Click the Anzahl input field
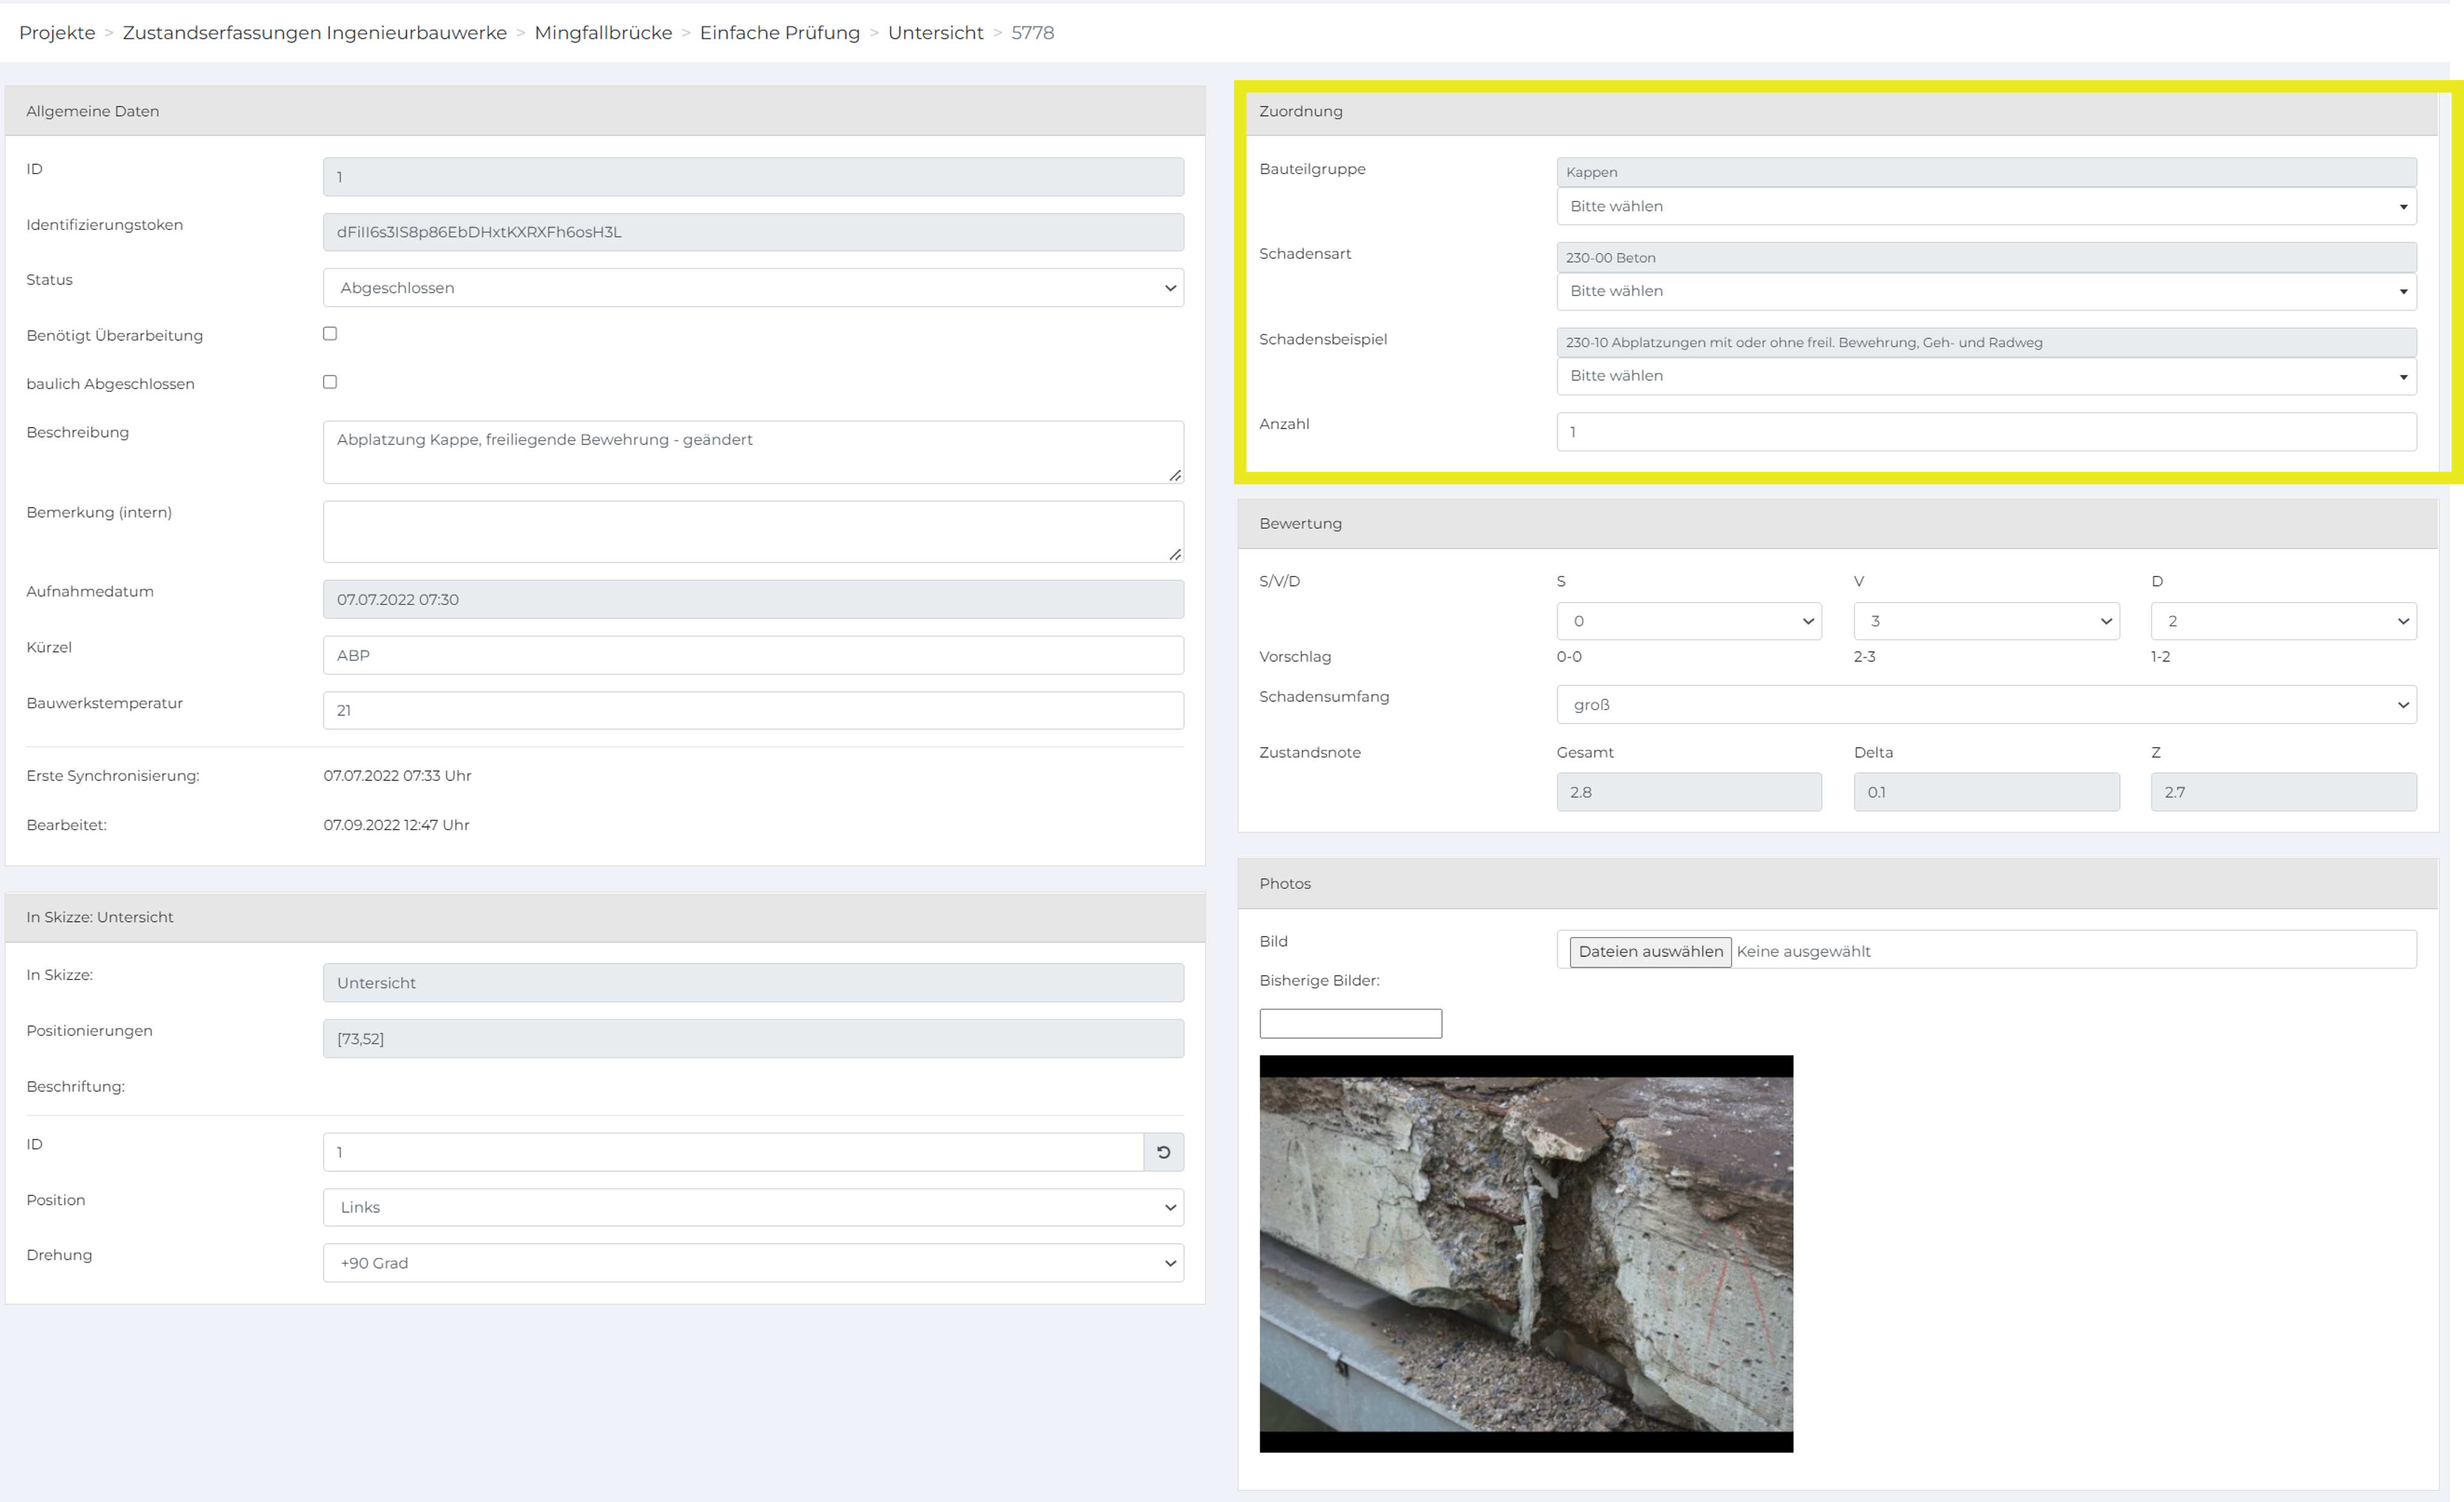Image resolution: width=2464 pixels, height=1502 pixels. [1986, 431]
